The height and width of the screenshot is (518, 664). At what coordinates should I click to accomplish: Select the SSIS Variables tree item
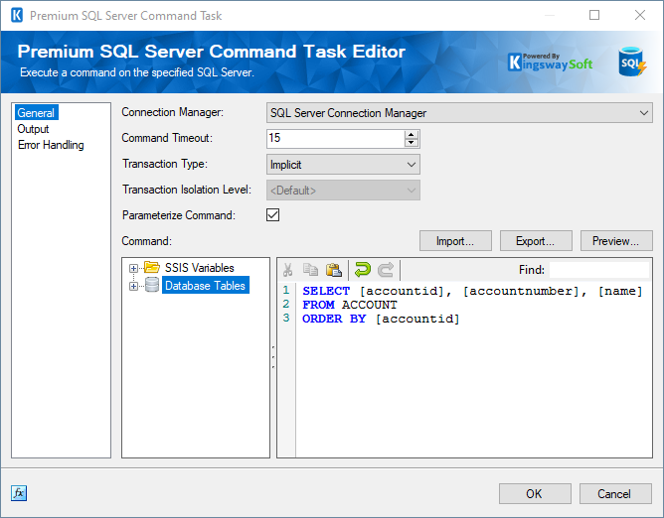(199, 268)
